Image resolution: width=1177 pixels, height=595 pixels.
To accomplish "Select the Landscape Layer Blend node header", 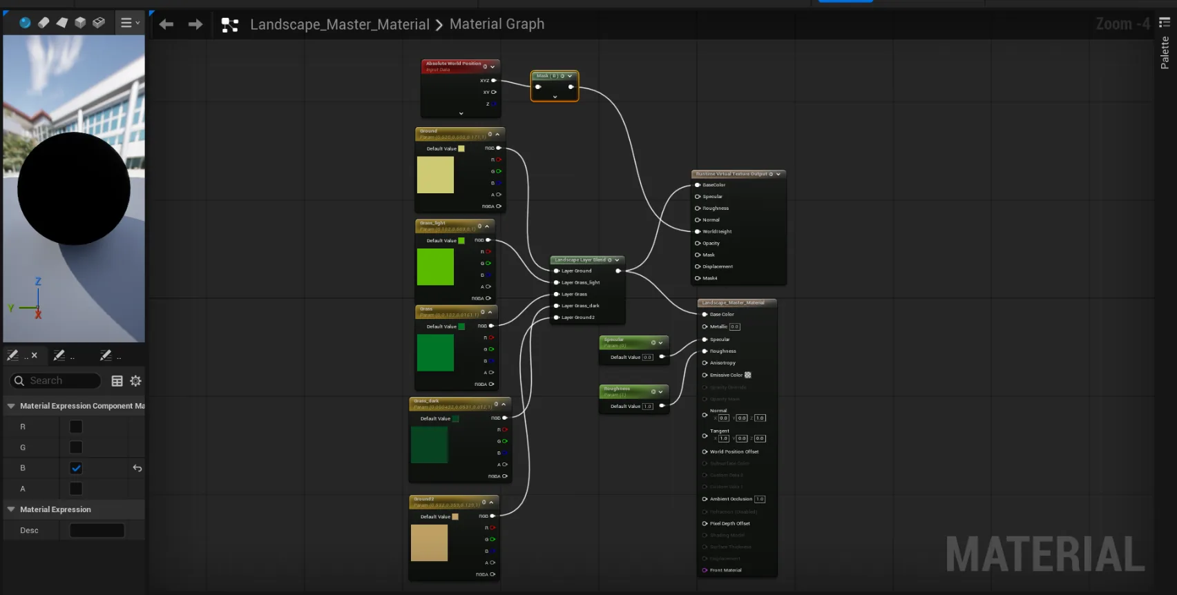I will 587,260.
